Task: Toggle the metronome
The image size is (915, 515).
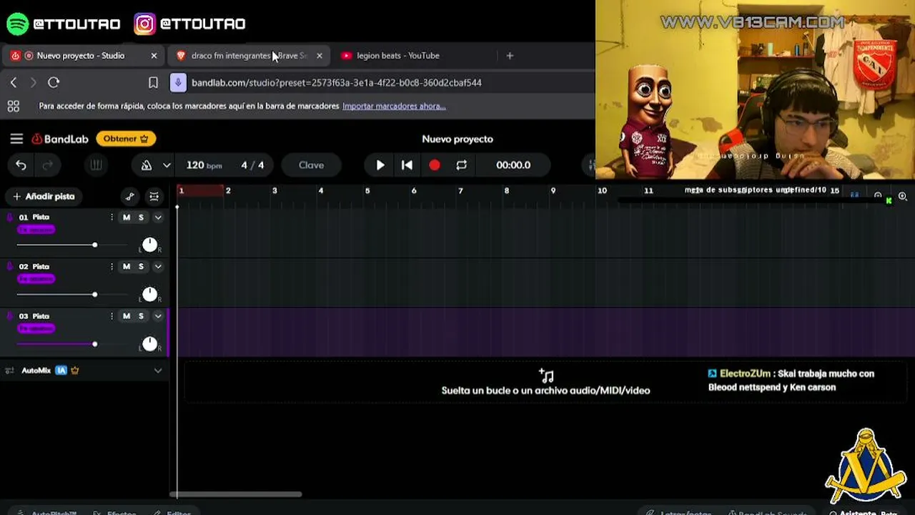Action: click(x=147, y=165)
